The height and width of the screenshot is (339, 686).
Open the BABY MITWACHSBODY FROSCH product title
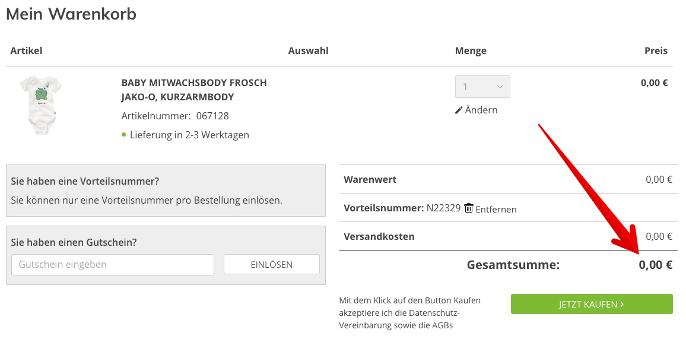194,83
